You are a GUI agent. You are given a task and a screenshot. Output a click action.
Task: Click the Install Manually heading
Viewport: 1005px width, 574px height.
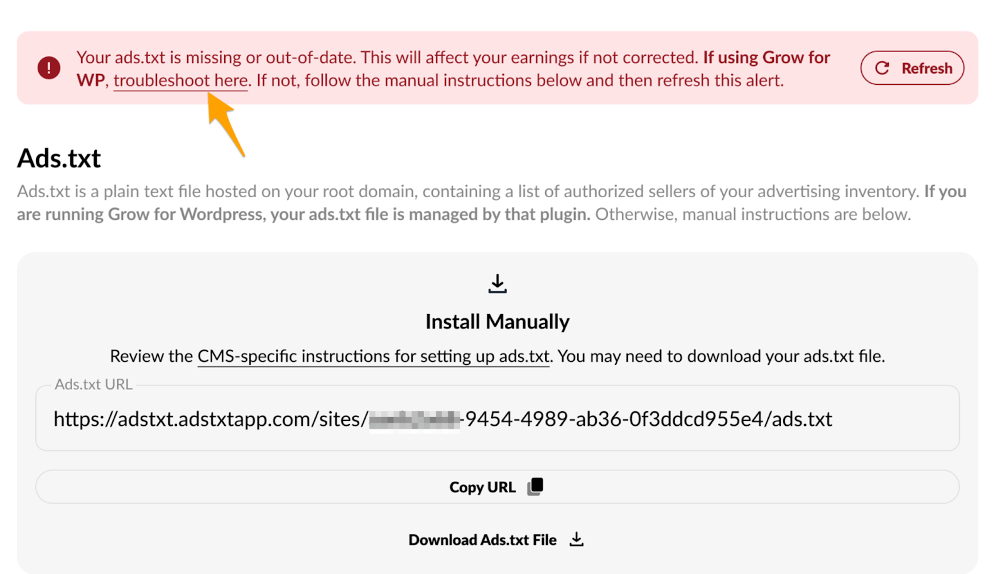(x=497, y=321)
